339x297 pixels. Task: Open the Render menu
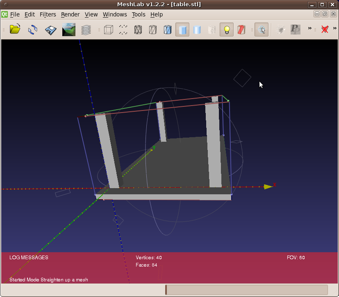[70, 14]
